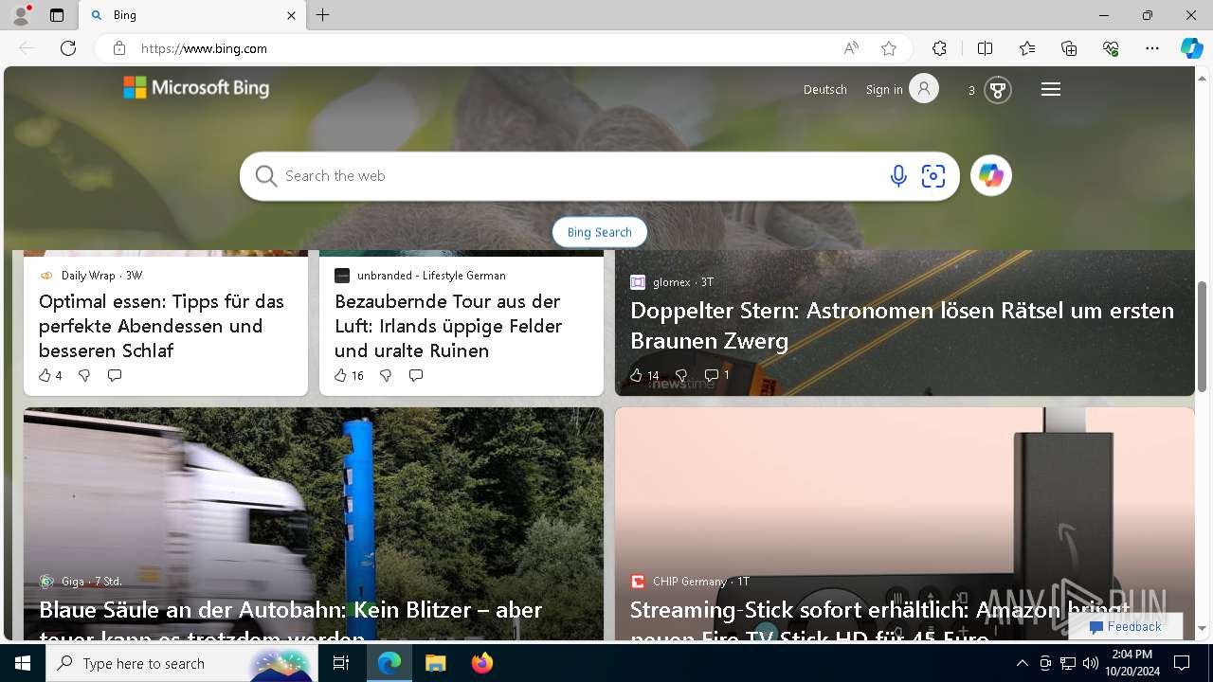
Task: Open Task View on taskbar
Action: [x=341, y=663]
